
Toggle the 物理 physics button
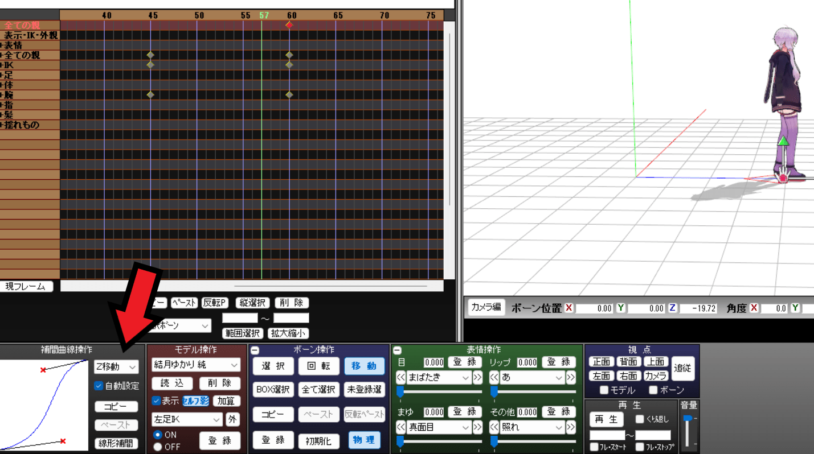pos(364,440)
